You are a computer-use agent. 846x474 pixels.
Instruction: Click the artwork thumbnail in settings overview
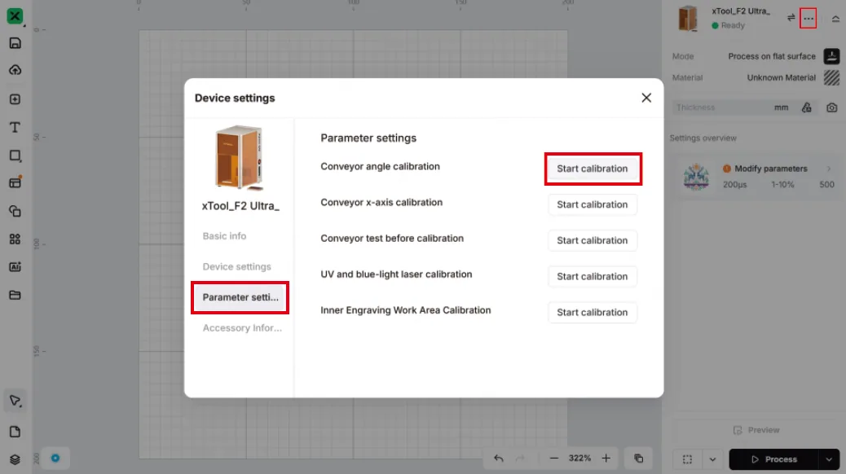click(695, 176)
